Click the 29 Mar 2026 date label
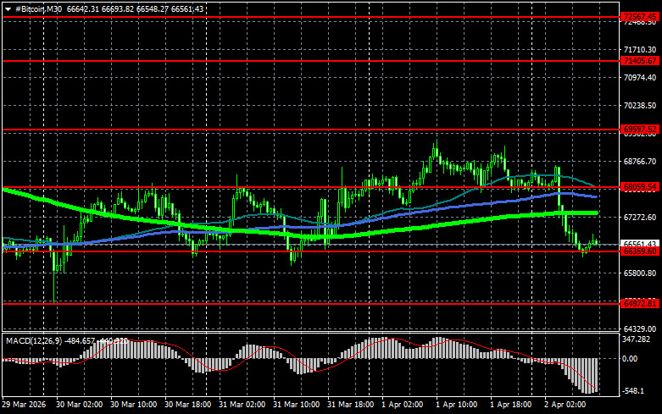Viewport: 662px width, 414px height. pyautogui.click(x=24, y=405)
